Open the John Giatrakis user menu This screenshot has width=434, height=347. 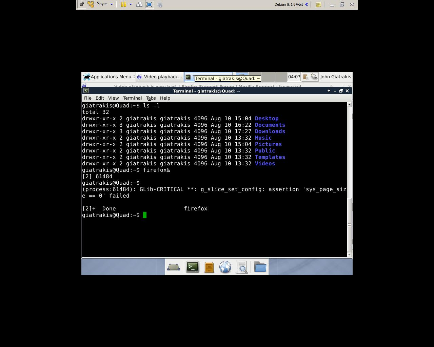click(x=336, y=77)
